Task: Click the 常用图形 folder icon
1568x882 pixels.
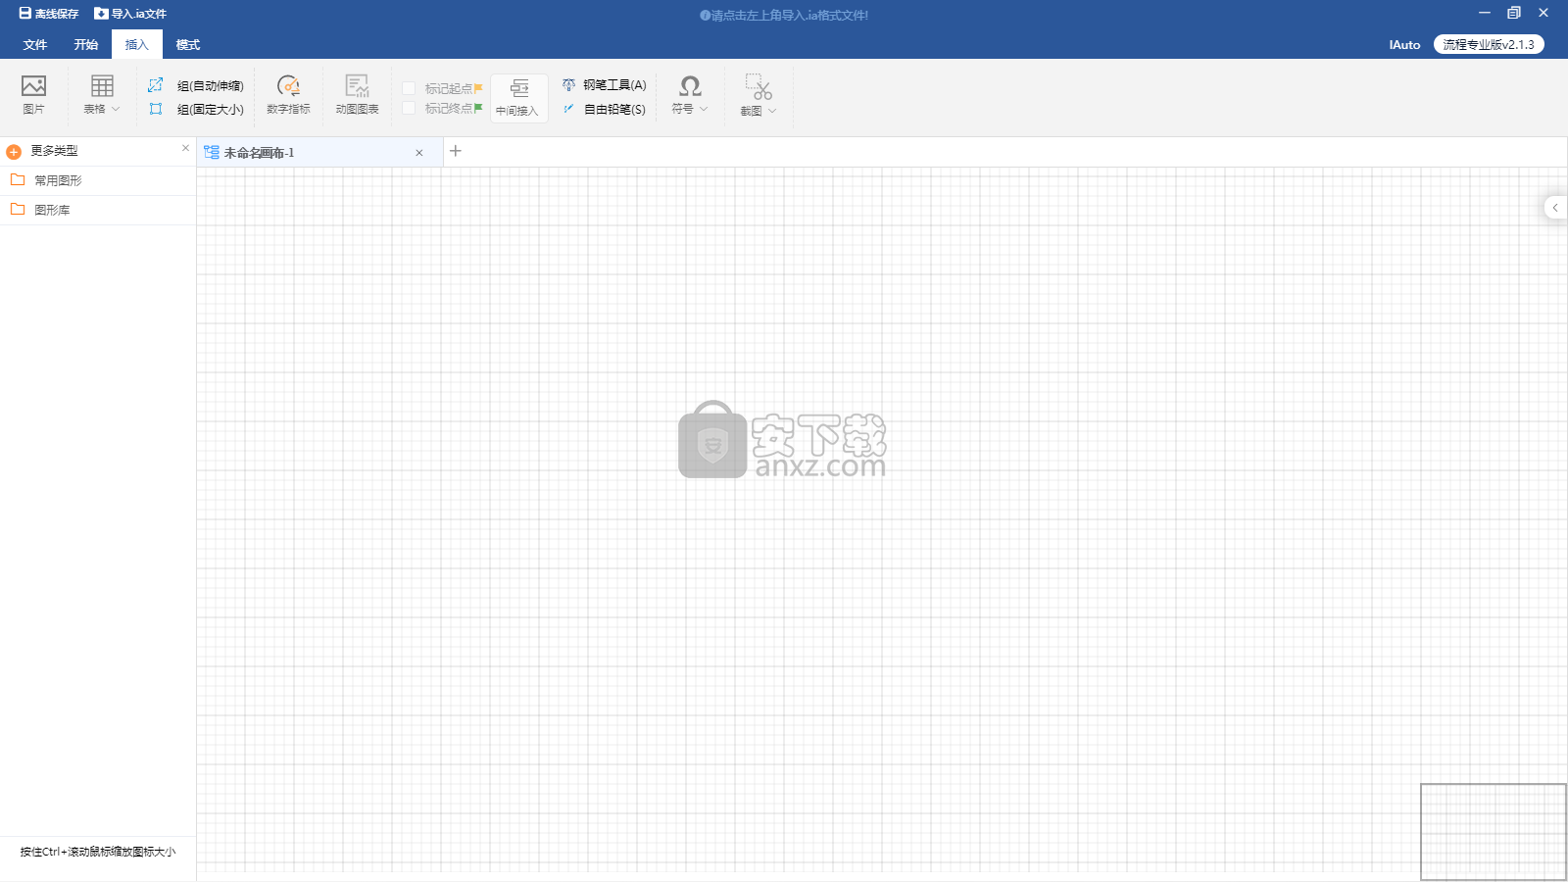Action: (18, 179)
